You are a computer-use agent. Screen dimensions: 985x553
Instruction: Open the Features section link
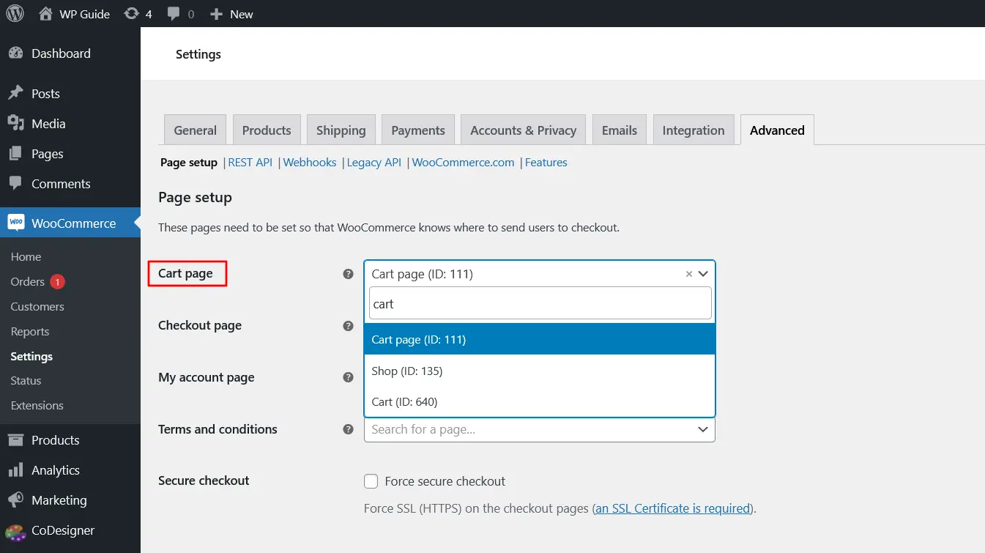[x=546, y=163]
